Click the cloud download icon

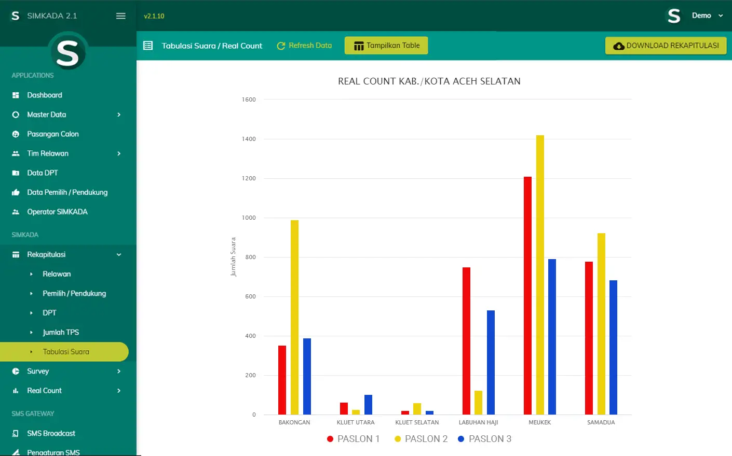(619, 46)
